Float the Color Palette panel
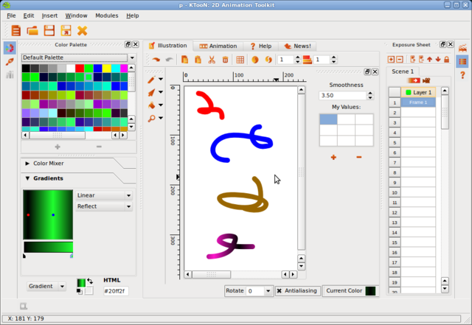 (x=128, y=44)
